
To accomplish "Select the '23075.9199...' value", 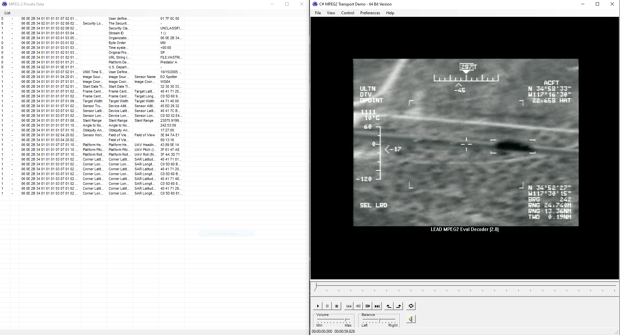I will (x=171, y=120).
